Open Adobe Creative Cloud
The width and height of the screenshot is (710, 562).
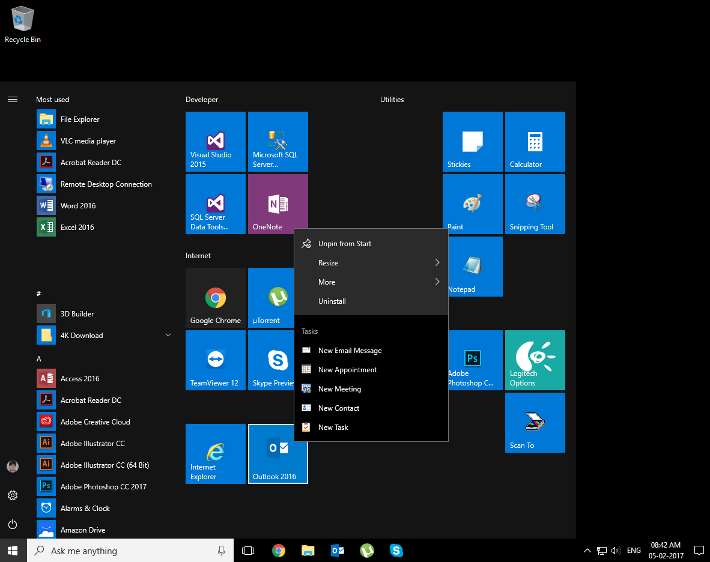pyautogui.click(x=105, y=421)
